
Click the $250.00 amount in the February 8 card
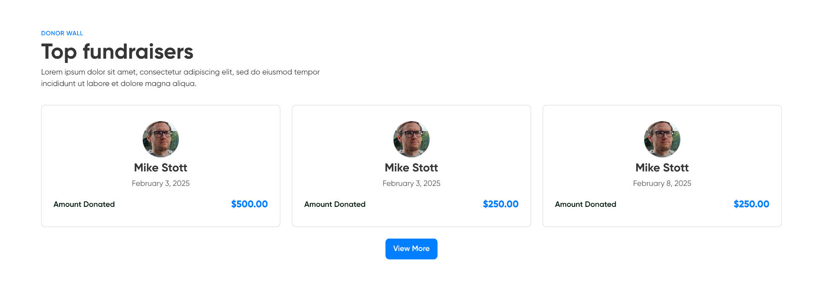click(x=751, y=204)
